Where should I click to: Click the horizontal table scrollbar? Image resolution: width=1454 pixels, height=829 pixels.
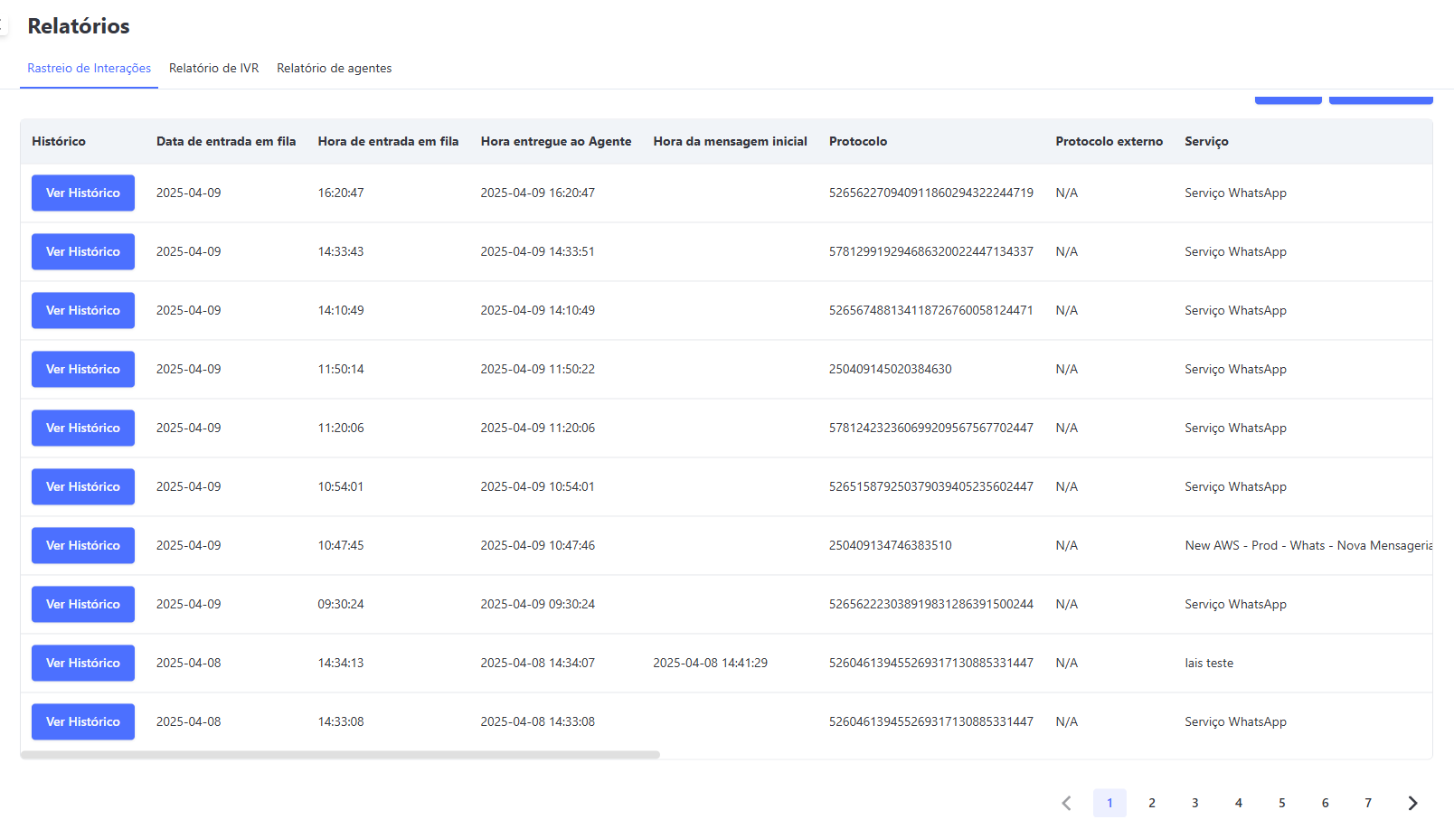[340, 755]
